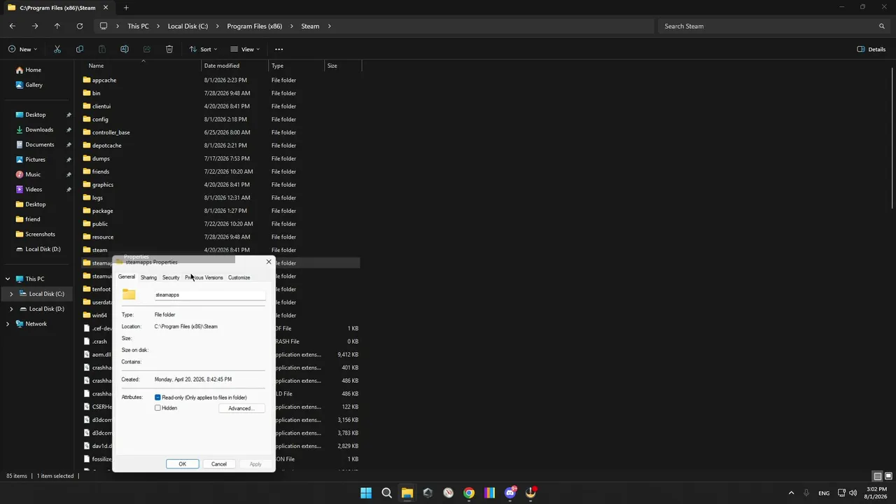Expand chevron after Steam in address bar
This screenshot has height=504, width=896.
[329, 26]
